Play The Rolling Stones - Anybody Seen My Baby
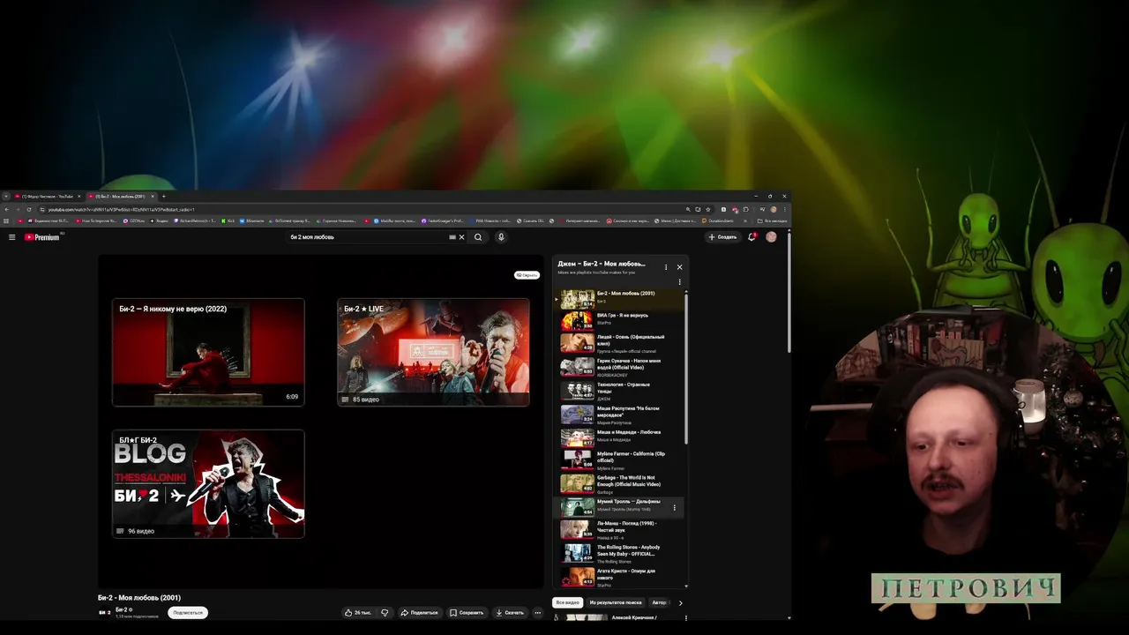The image size is (1129, 635). (618, 553)
